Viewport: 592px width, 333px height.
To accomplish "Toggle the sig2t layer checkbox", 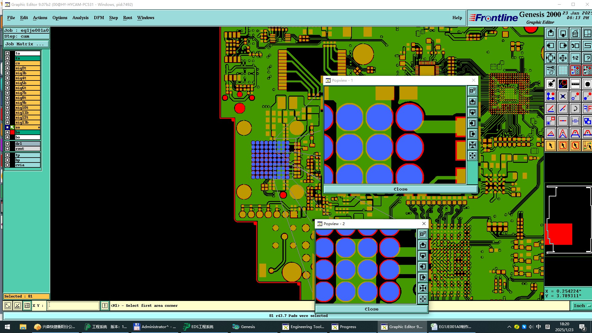I will [7, 68].
